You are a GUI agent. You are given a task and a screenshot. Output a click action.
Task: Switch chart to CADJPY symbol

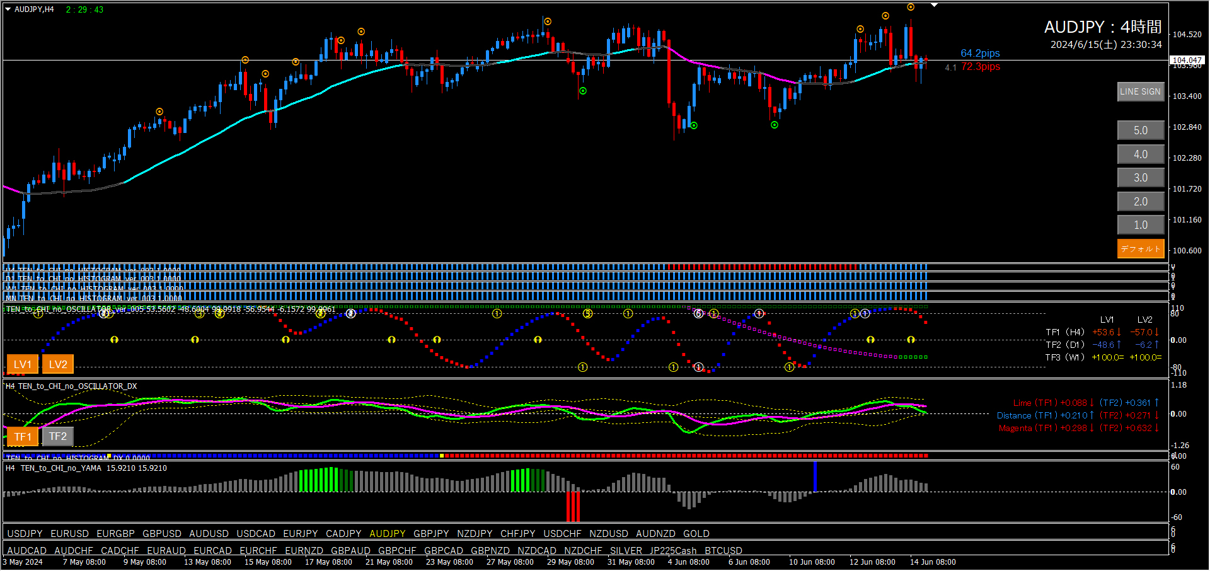343,534
